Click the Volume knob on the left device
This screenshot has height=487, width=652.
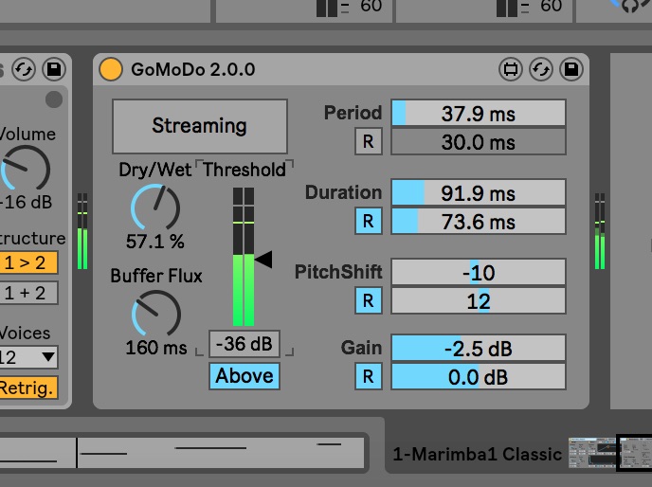pyautogui.click(x=26, y=169)
